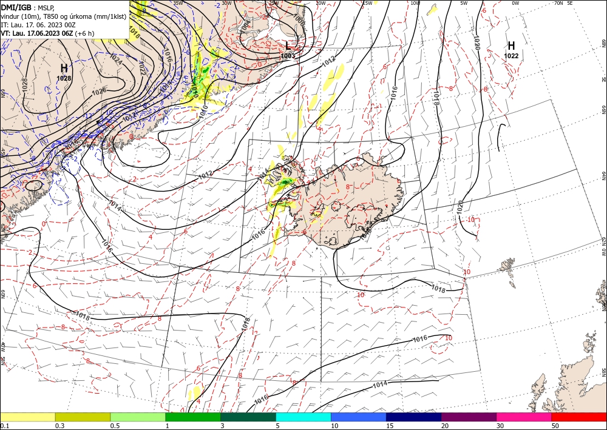Click the '15W' longitude label at top

[x=367, y=3]
